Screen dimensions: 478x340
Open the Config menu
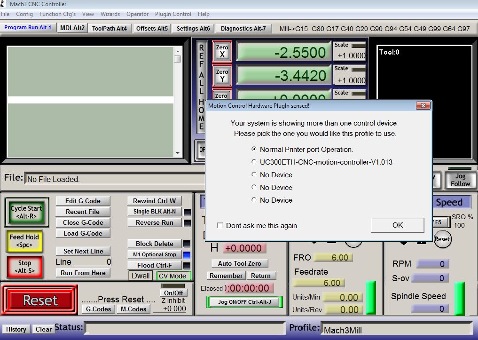coord(24,14)
